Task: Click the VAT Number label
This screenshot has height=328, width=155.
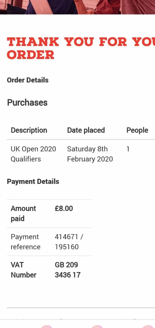Action: (23, 270)
